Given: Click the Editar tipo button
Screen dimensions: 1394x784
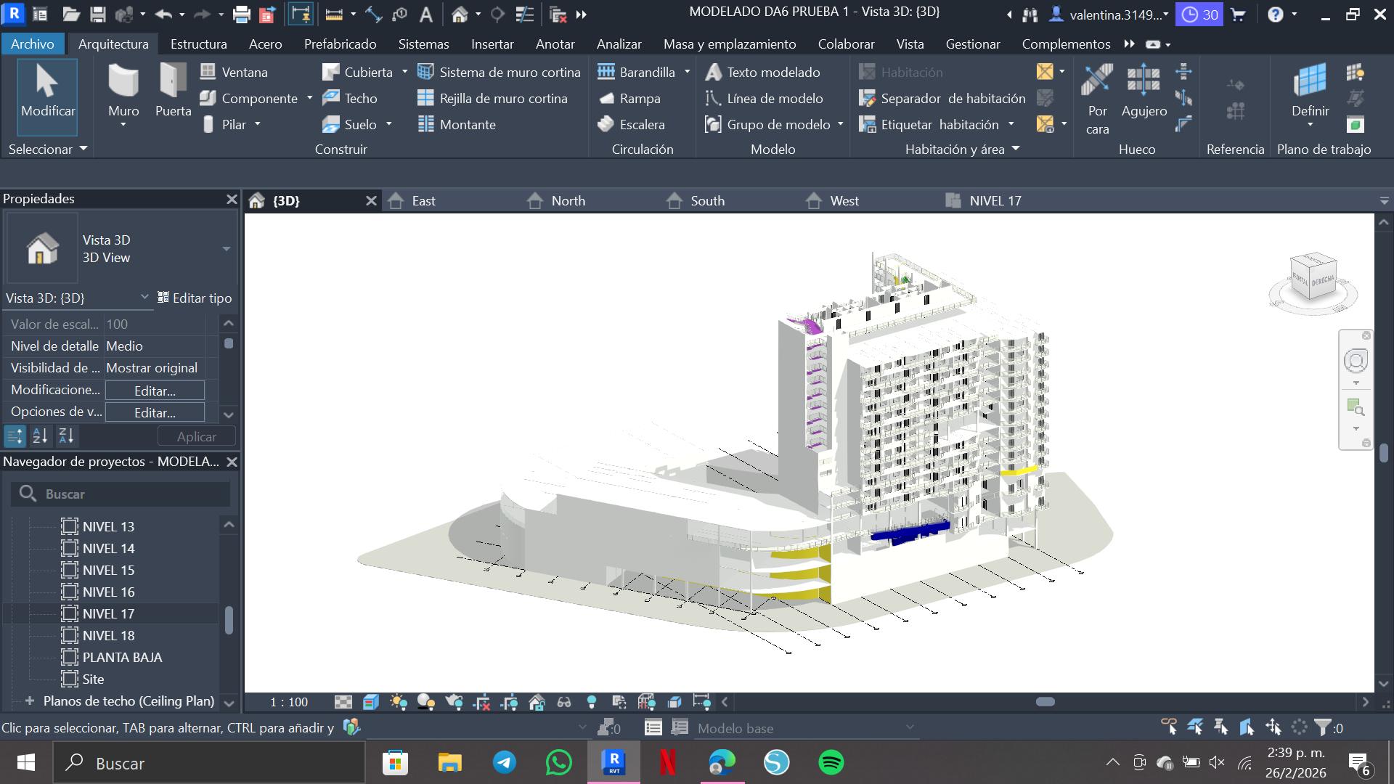Looking at the screenshot, I should 195,298.
